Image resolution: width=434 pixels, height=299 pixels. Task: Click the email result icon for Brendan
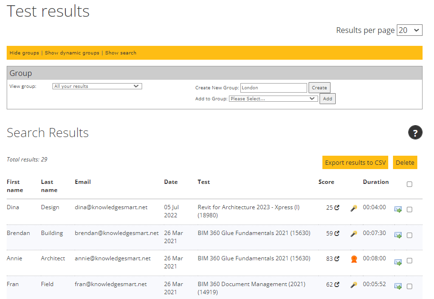click(398, 235)
